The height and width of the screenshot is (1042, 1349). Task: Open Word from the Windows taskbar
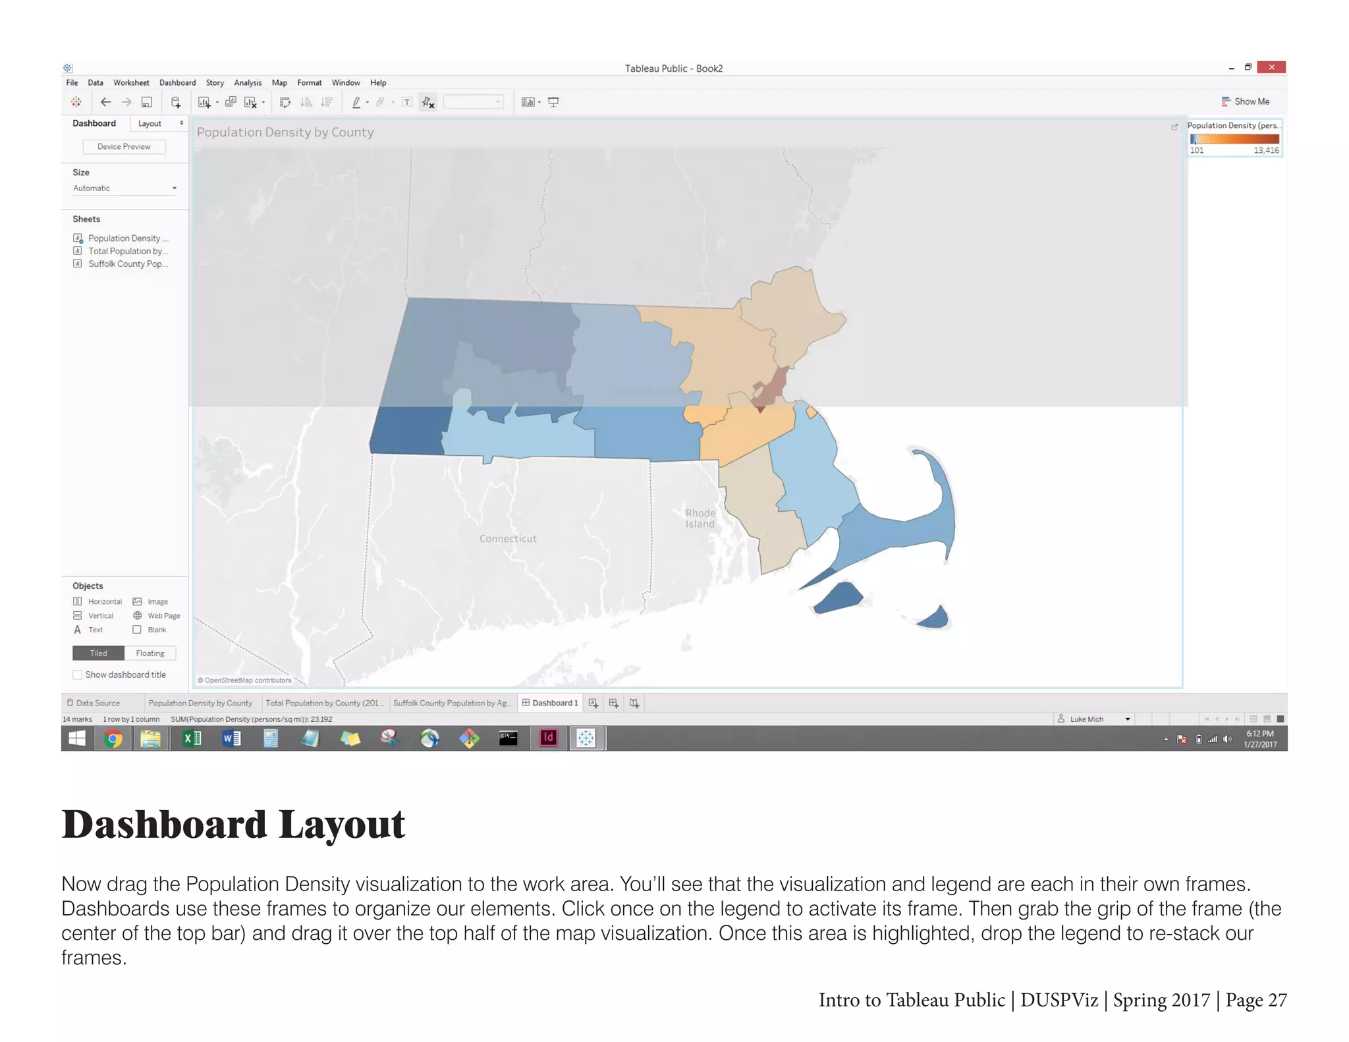point(231,740)
